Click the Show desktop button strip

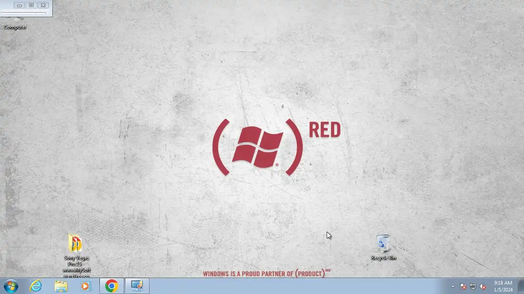click(521, 286)
